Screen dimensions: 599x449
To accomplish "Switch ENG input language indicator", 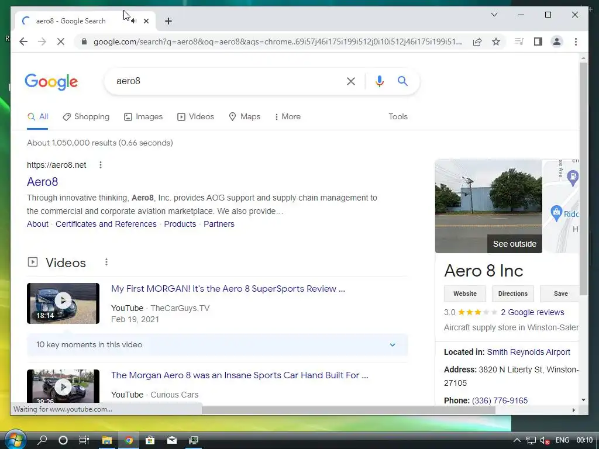I will coord(562,440).
